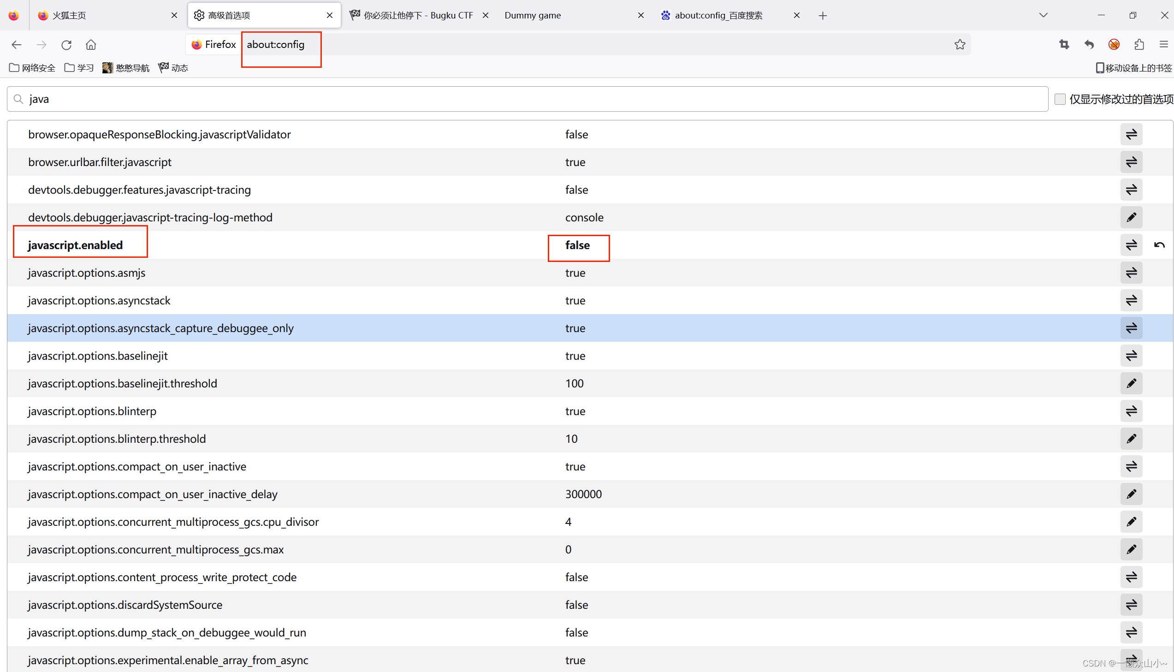Check show only modified preferences checkbox
Viewport: 1174px width, 672px height.
[1060, 99]
